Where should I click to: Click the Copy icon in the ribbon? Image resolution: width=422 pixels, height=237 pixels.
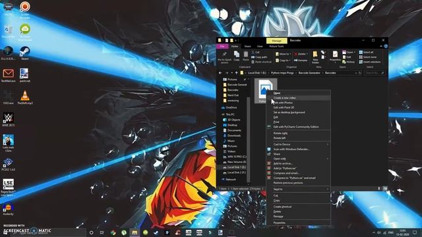click(236, 56)
